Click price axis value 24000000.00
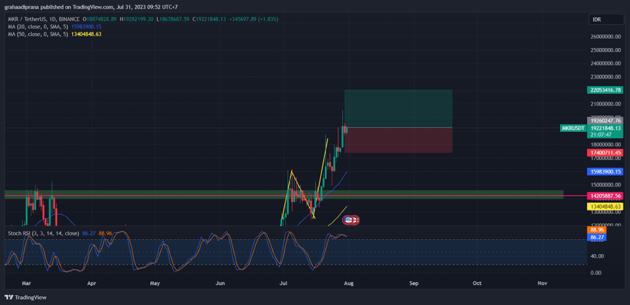This screenshot has height=305, width=630. 605,63
